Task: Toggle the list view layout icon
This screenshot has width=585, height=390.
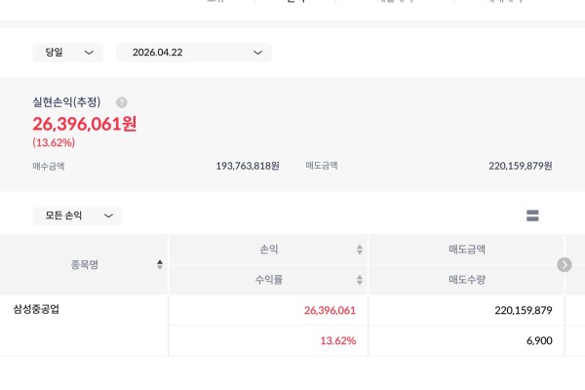Action: point(532,215)
